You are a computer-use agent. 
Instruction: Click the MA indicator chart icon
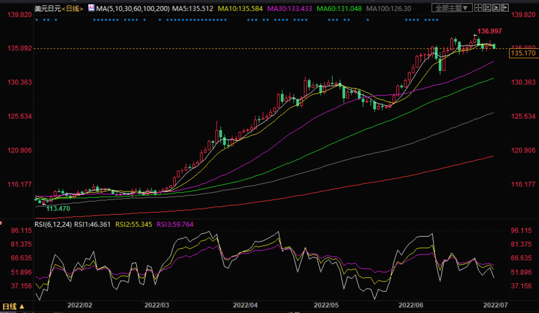pos(91,8)
